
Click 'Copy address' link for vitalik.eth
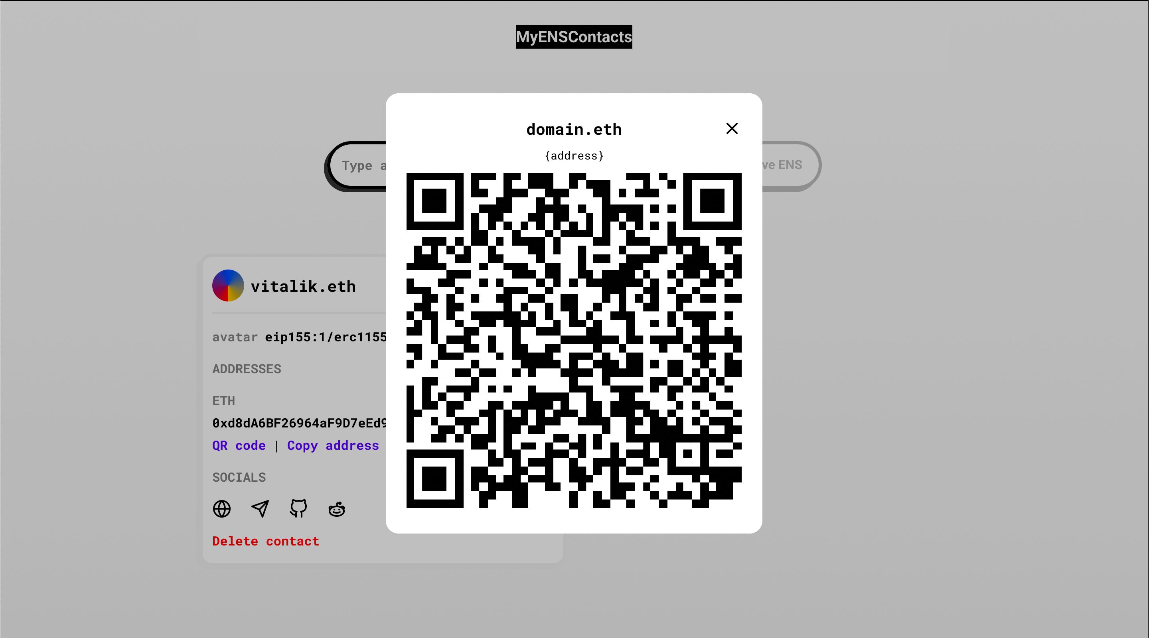pyautogui.click(x=332, y=445)
